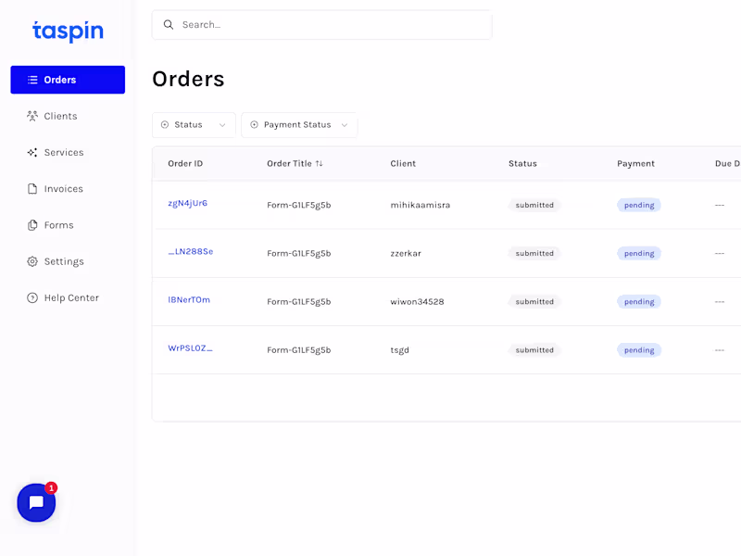
Task: Open order WrPSL0Z_
Action: point(190,349)
